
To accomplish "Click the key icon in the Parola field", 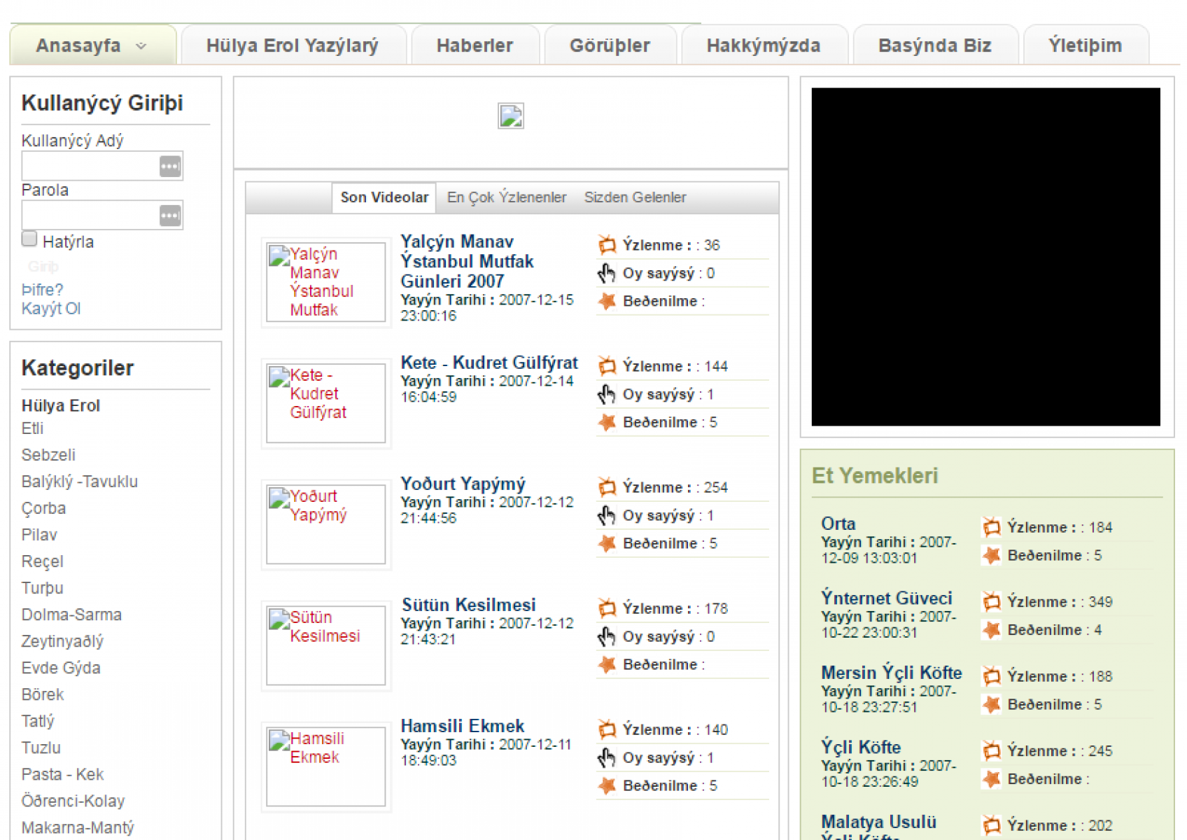I will [169, 216].
